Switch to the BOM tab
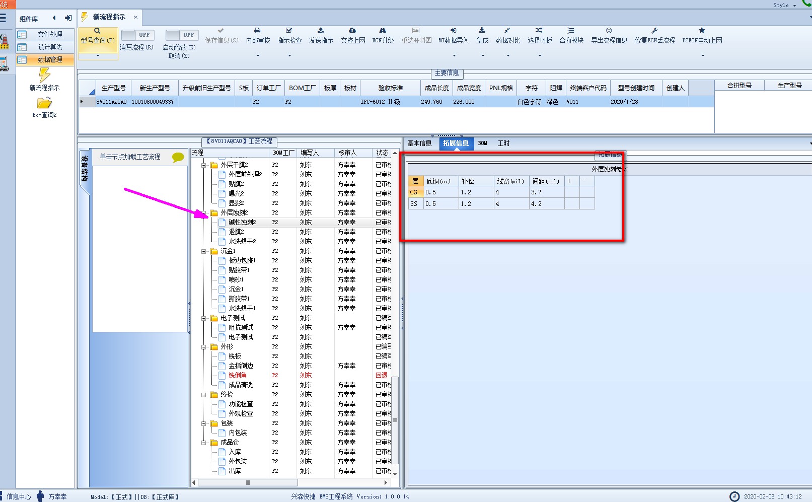 (483, 143)
